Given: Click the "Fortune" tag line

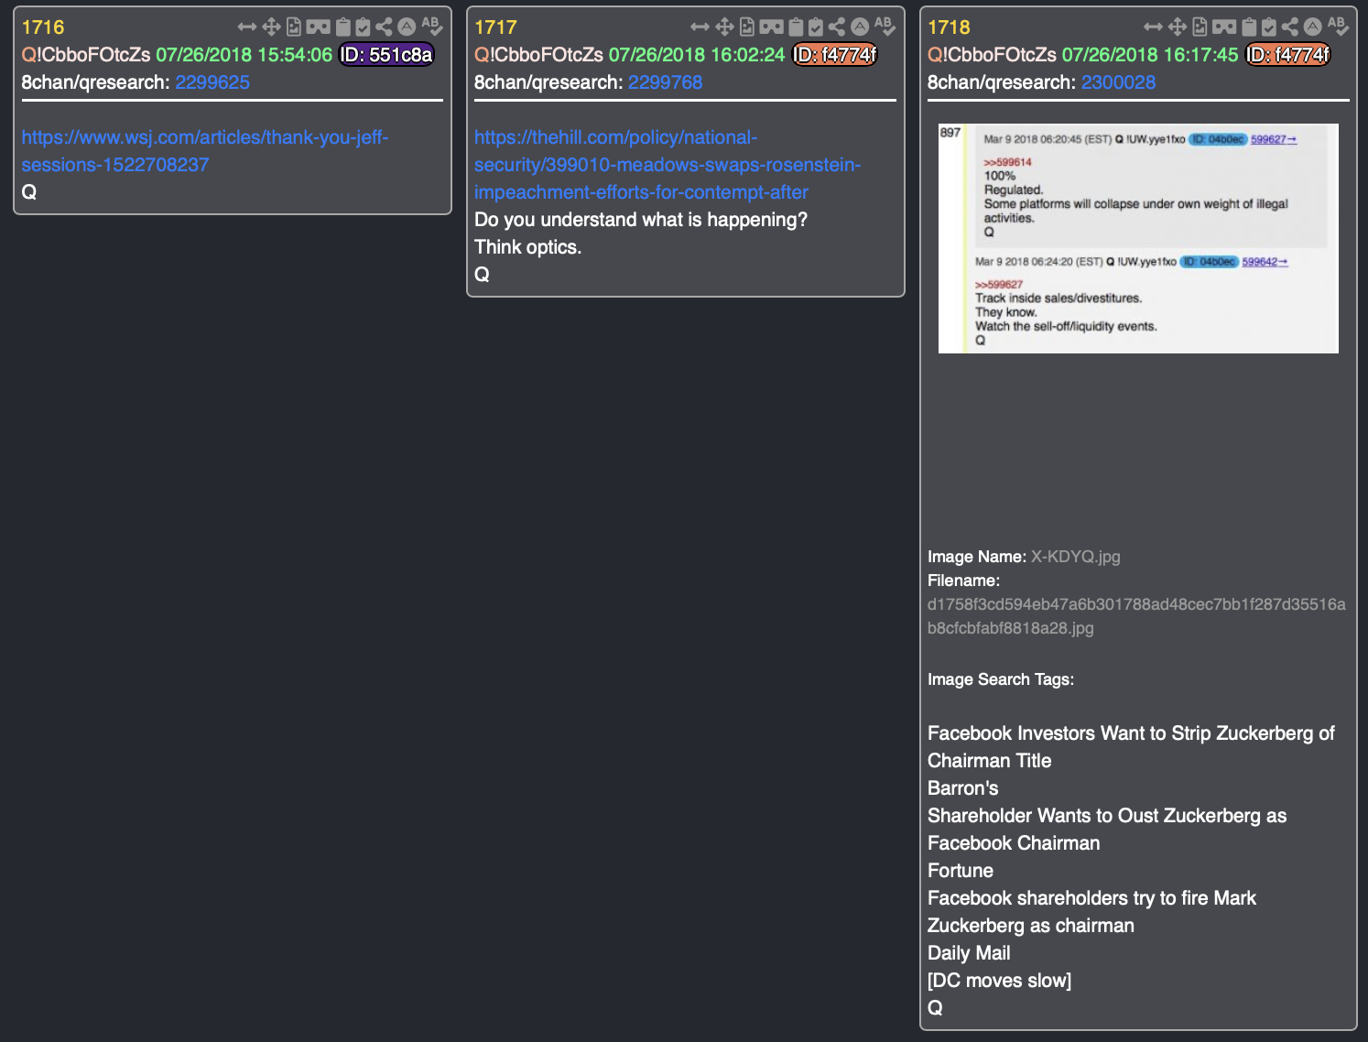Looking at the screenshot, I should [961, 871].
